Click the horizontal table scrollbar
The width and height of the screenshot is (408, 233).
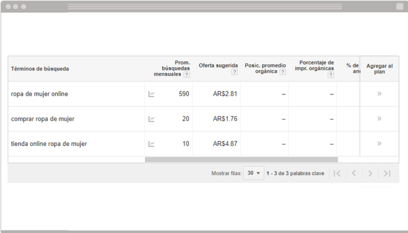click(x=241, y=160)
